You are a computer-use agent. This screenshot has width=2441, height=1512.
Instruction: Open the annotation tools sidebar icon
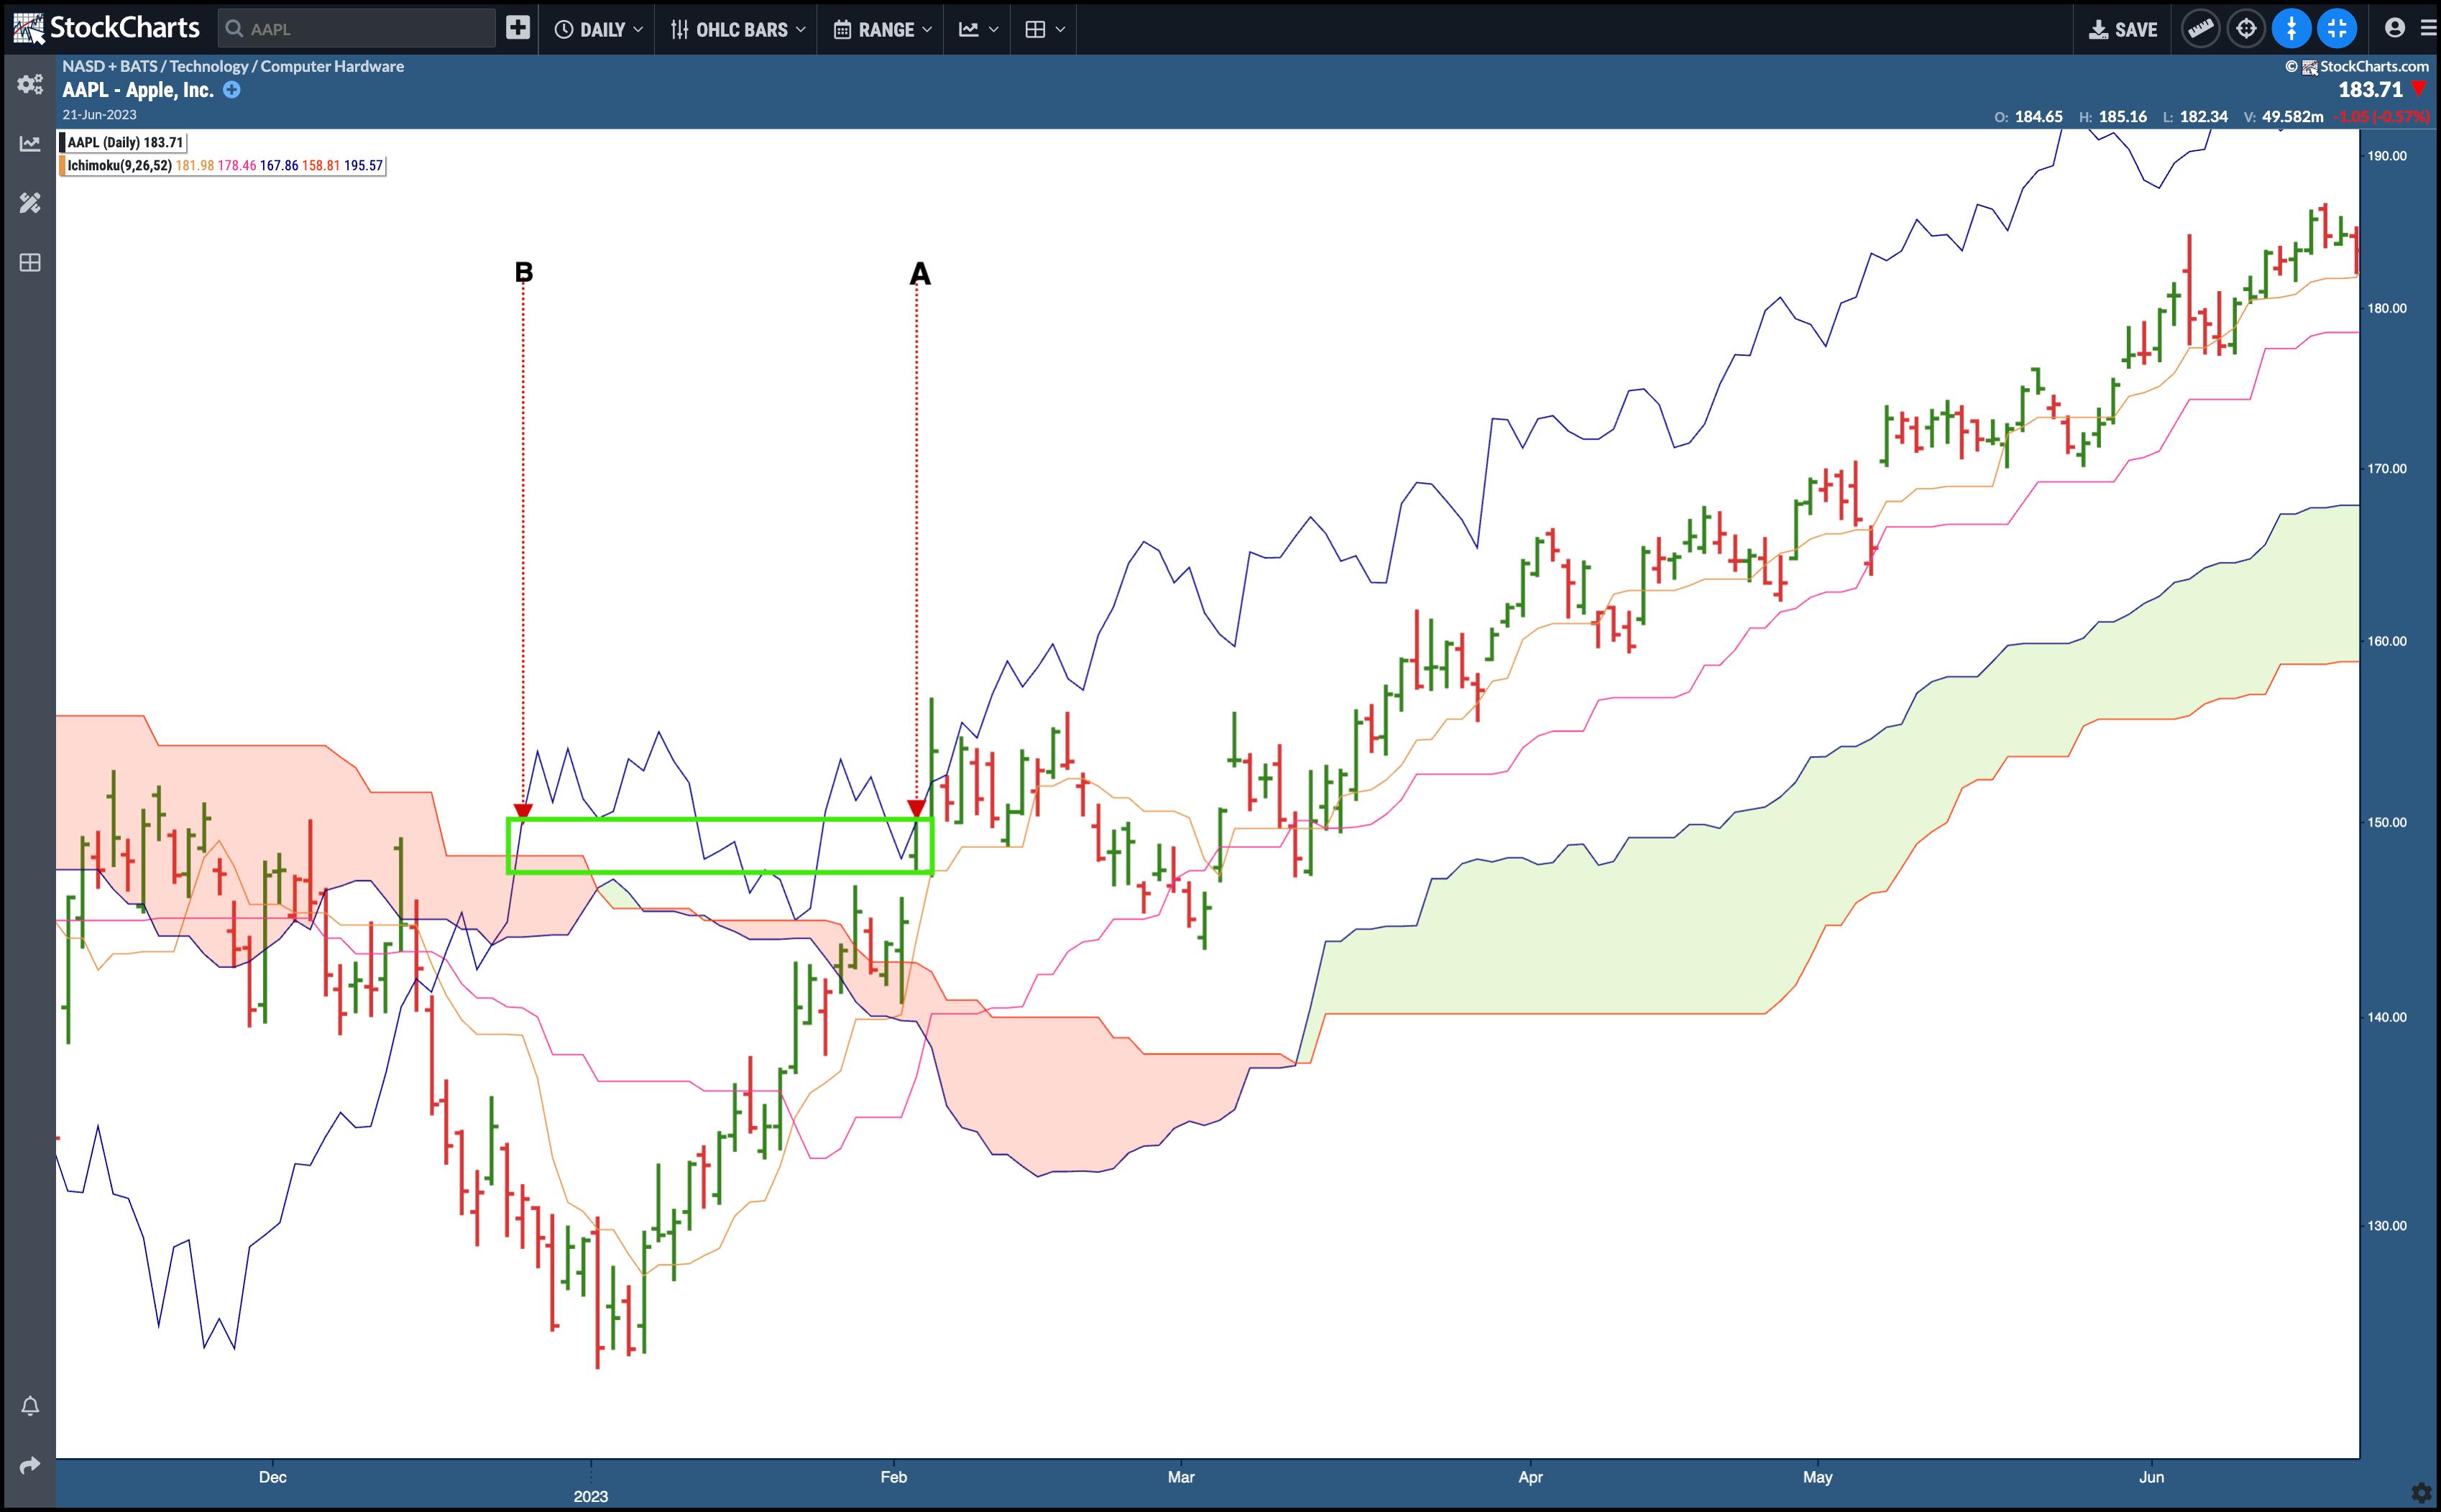30,203
